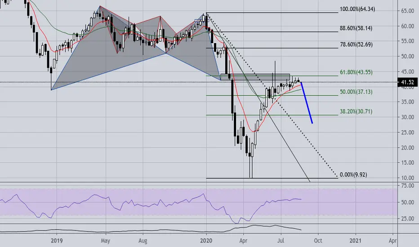Image resolution: width=419 pixels, height=247 pixels.
Task: Click the 25.00 RSI scale label
Action: point(407,219)
